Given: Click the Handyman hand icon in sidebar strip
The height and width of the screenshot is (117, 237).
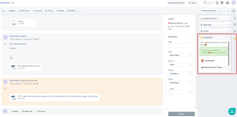Looking at the screenshot, I should pos(235,38).
